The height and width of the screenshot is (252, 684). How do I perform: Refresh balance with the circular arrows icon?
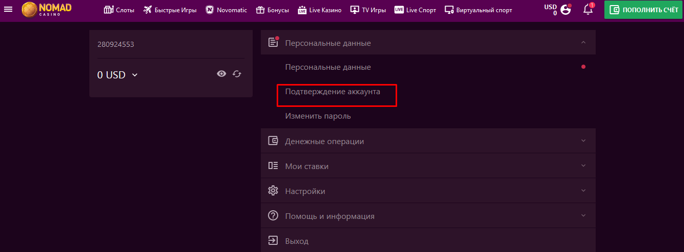[x=237, y=74]
